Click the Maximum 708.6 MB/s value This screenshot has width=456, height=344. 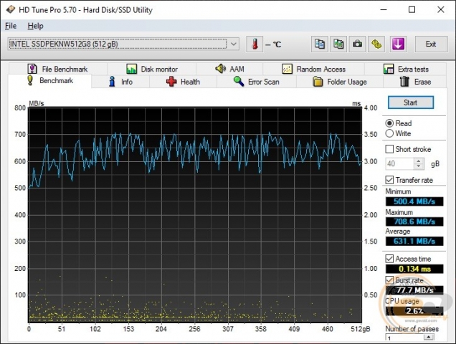414,221
